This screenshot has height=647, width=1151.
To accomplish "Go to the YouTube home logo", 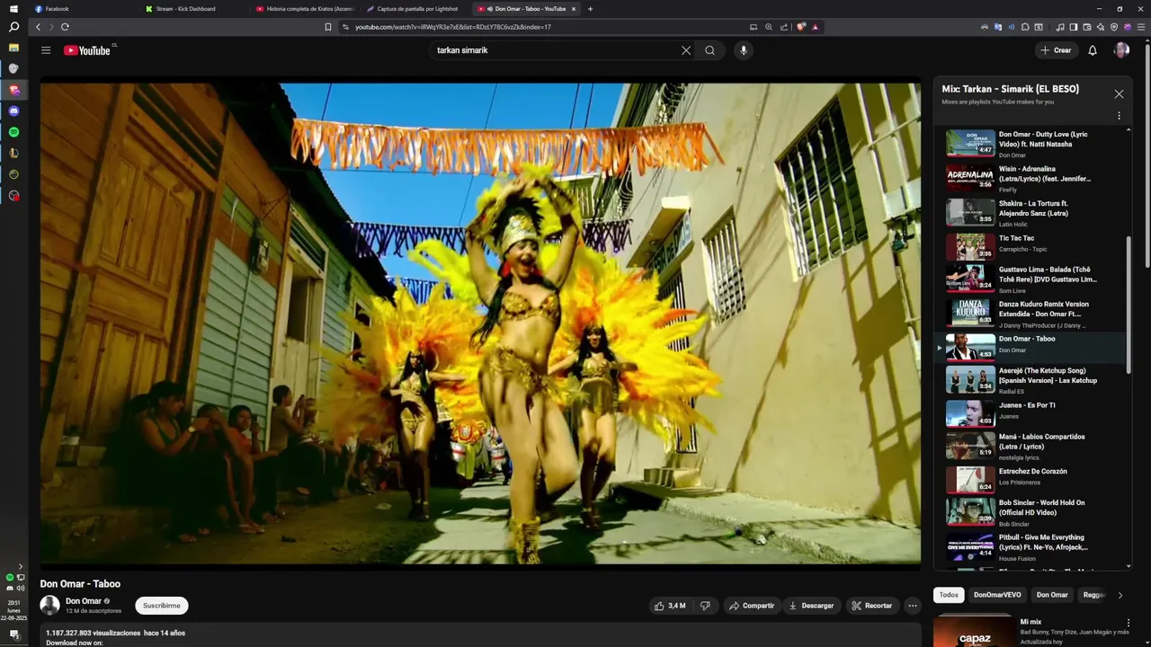I will (x=87, y=50).
